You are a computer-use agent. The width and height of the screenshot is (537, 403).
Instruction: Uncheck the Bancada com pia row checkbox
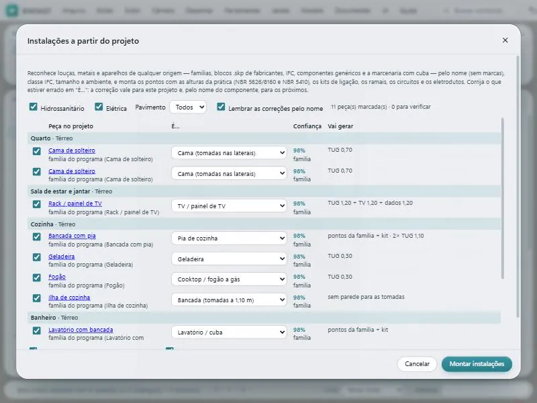tap(37, 237)
